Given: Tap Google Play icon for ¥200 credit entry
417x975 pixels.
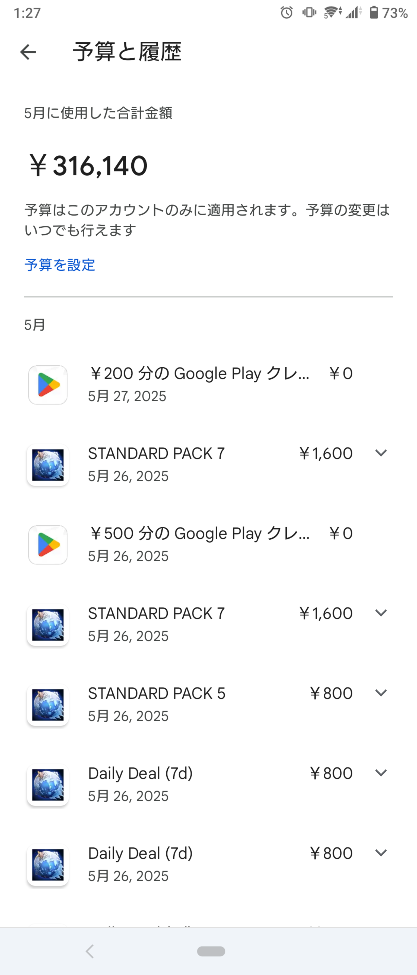Looking at the screenshot, I should (48, 385).
